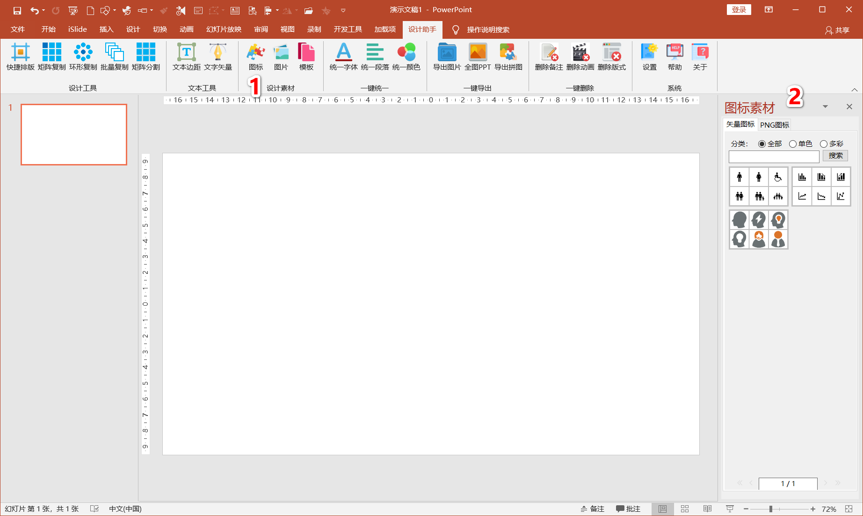The height and width of the screenshot is (516, 863).
Task: Click 全图PPT full-image PPT export
Action: 478,57
